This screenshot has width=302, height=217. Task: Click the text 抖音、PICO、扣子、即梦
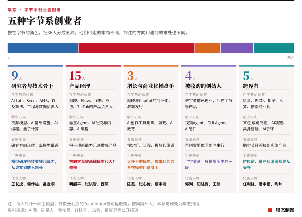[263, 104]
